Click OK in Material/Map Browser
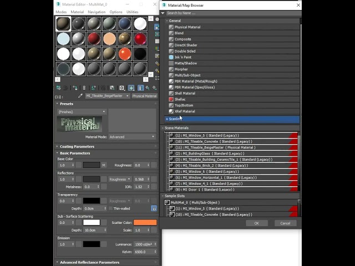The width and height of the screenshot is (355, 266). click(x=257, y=223)
